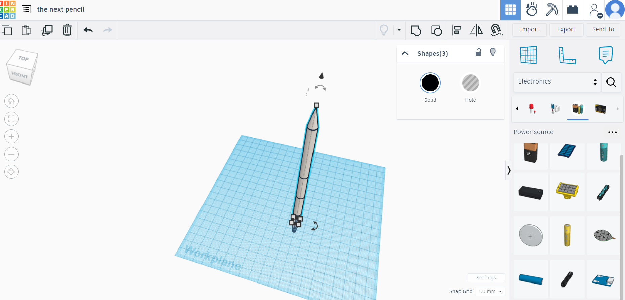Open the Snap Grid 1.0 mm dropdown

(490, 291)
